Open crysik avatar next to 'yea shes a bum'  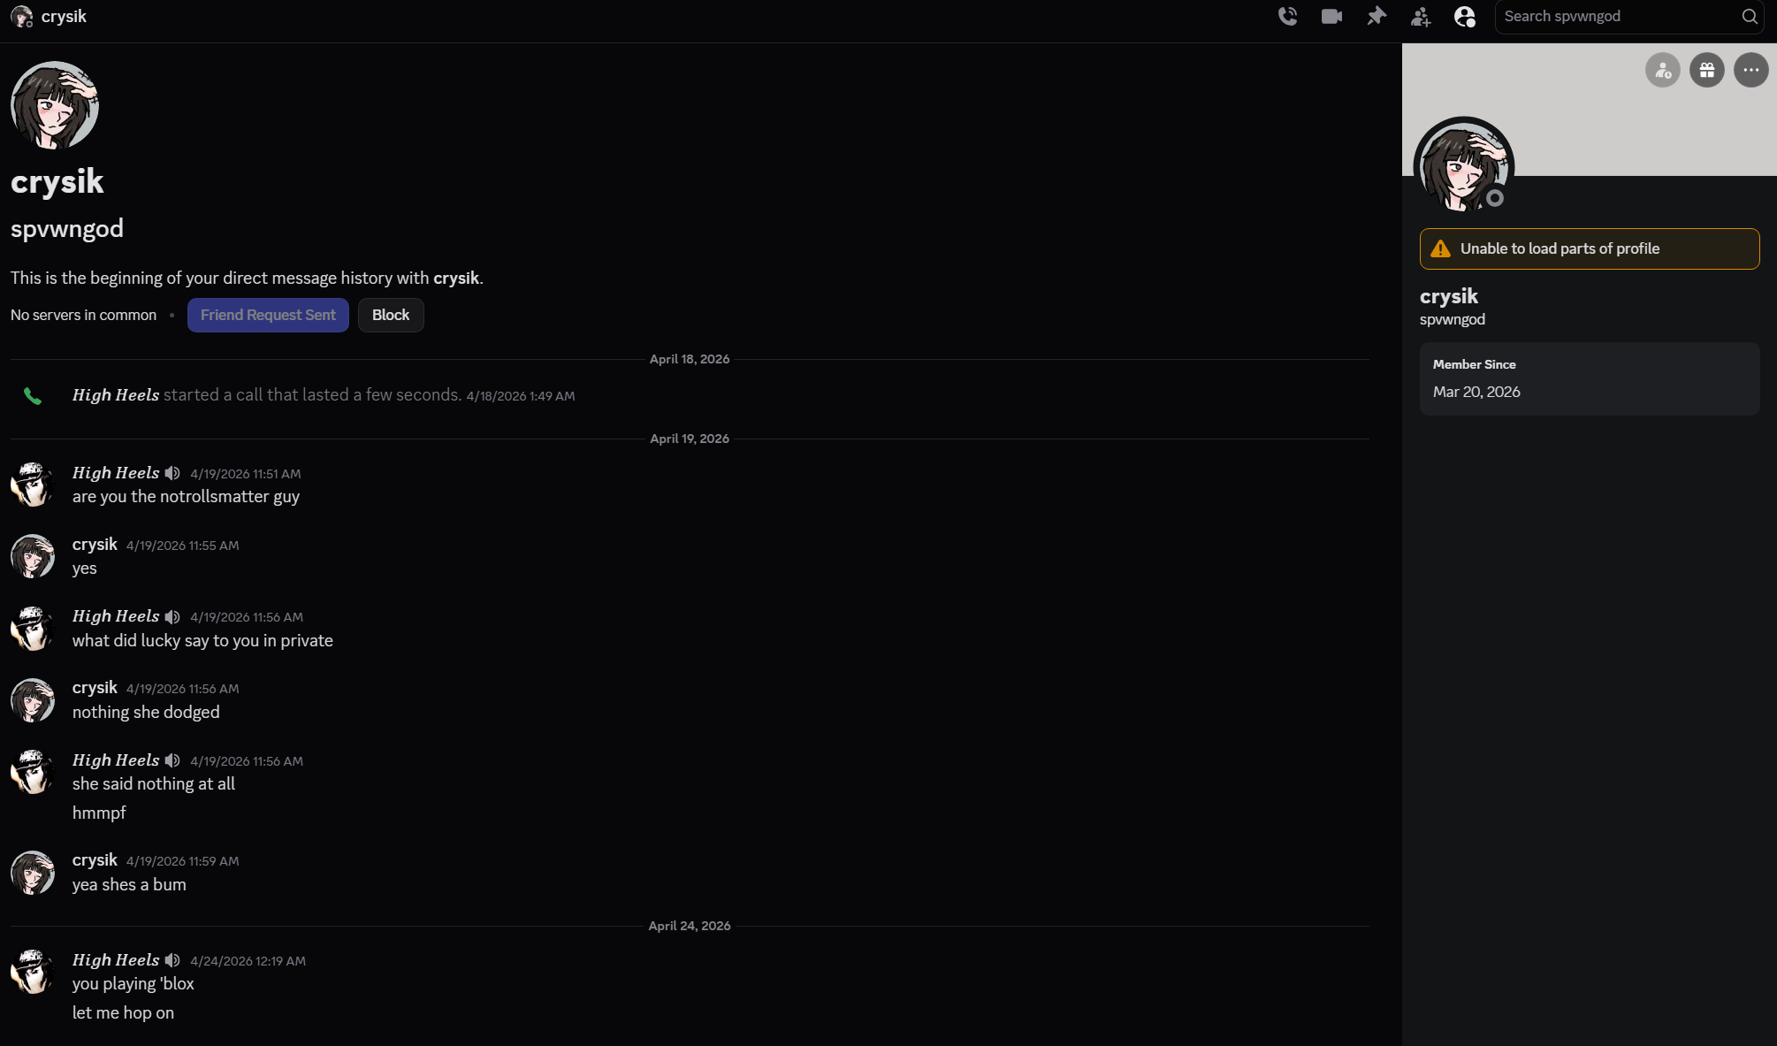pos(33,872)
